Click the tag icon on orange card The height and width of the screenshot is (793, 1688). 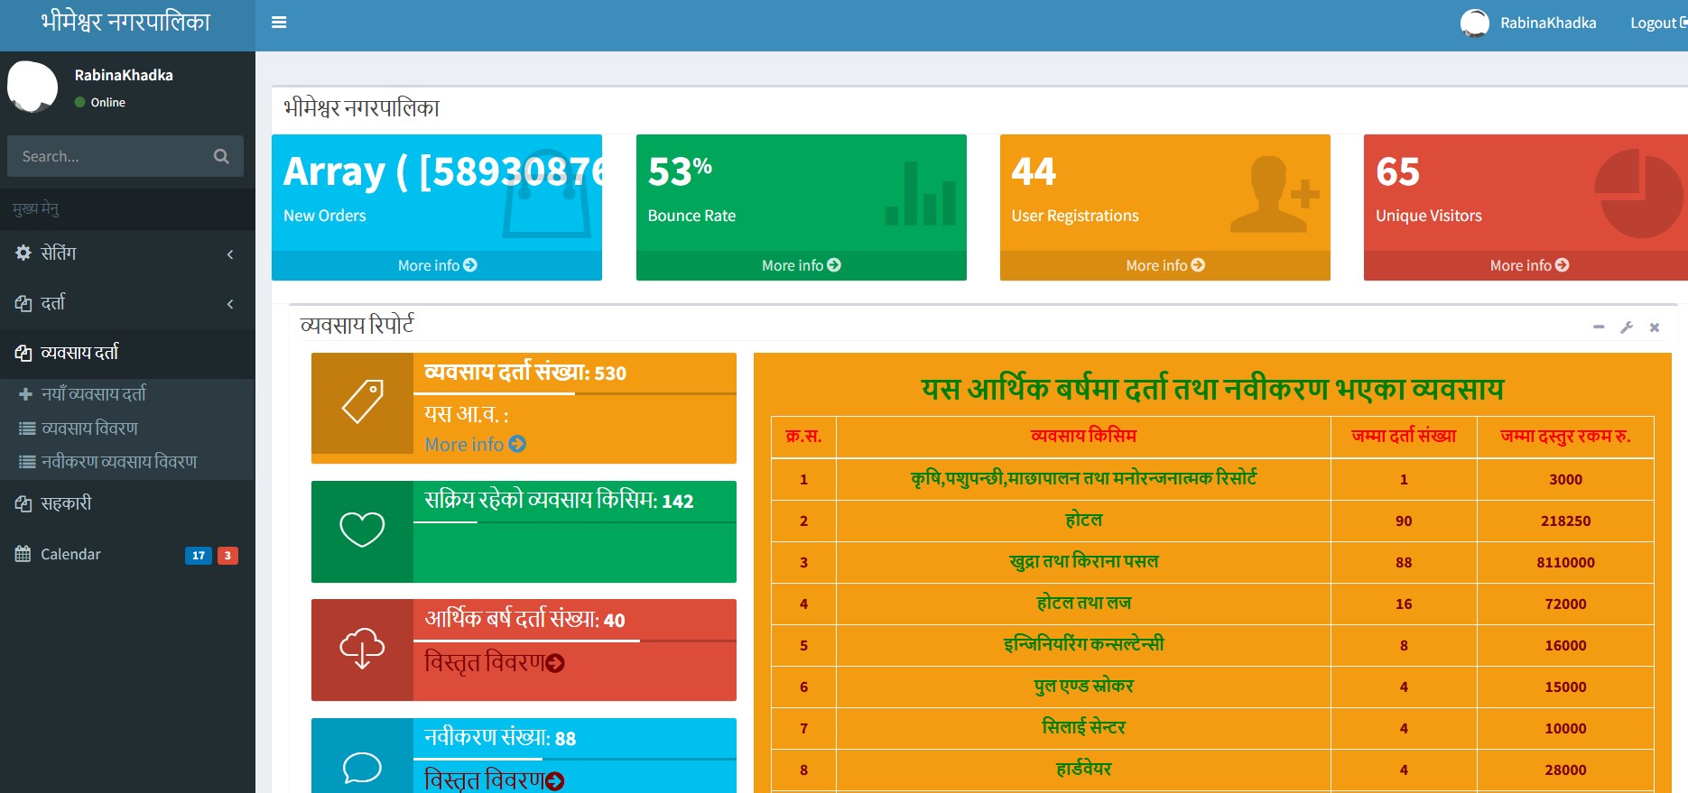click(362, 402)
